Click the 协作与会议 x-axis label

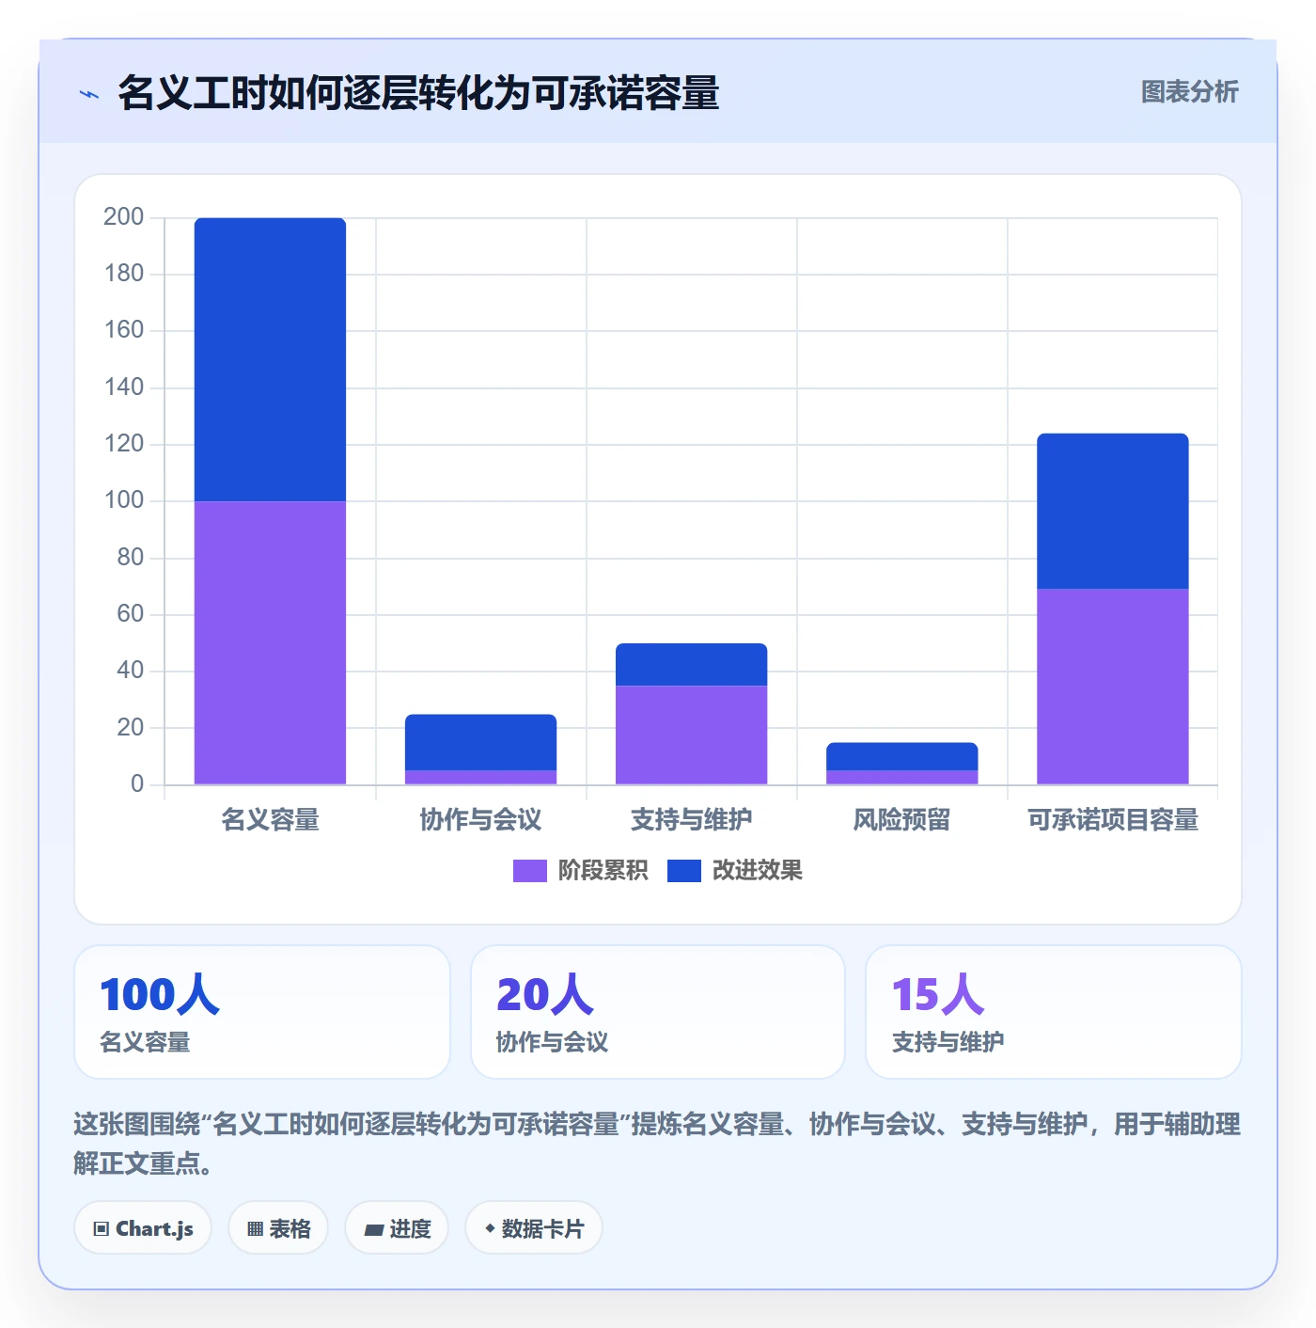[480, 820]
